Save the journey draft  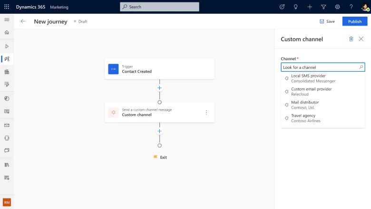(327, 21)
